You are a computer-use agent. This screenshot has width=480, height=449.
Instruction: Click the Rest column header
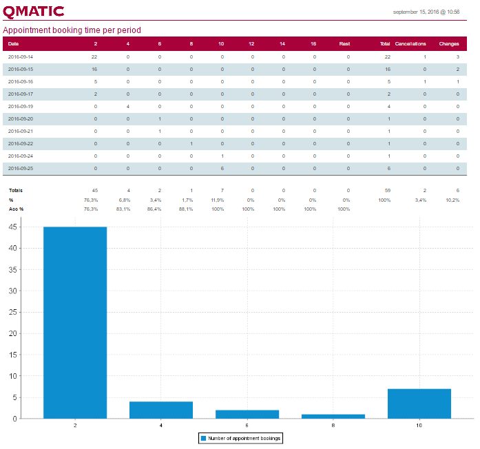[344, 43]
